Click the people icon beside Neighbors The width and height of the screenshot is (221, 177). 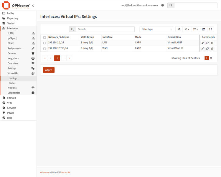33,58
